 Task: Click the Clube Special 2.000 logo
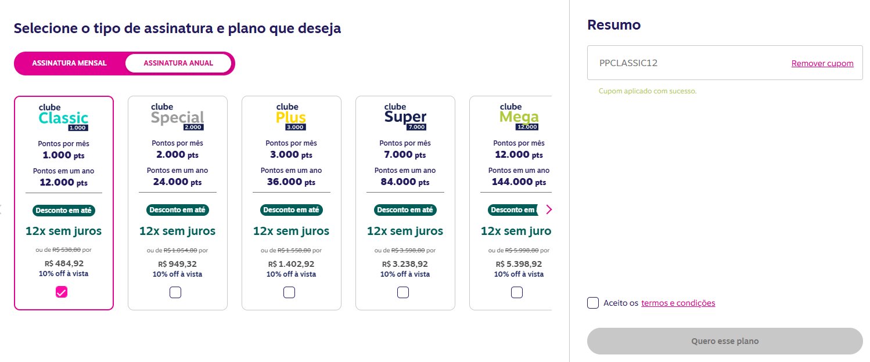(x=177, y=117)
